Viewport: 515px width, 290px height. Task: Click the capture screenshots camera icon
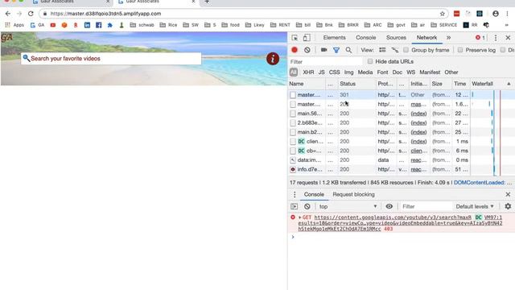(x=323, y=50)
